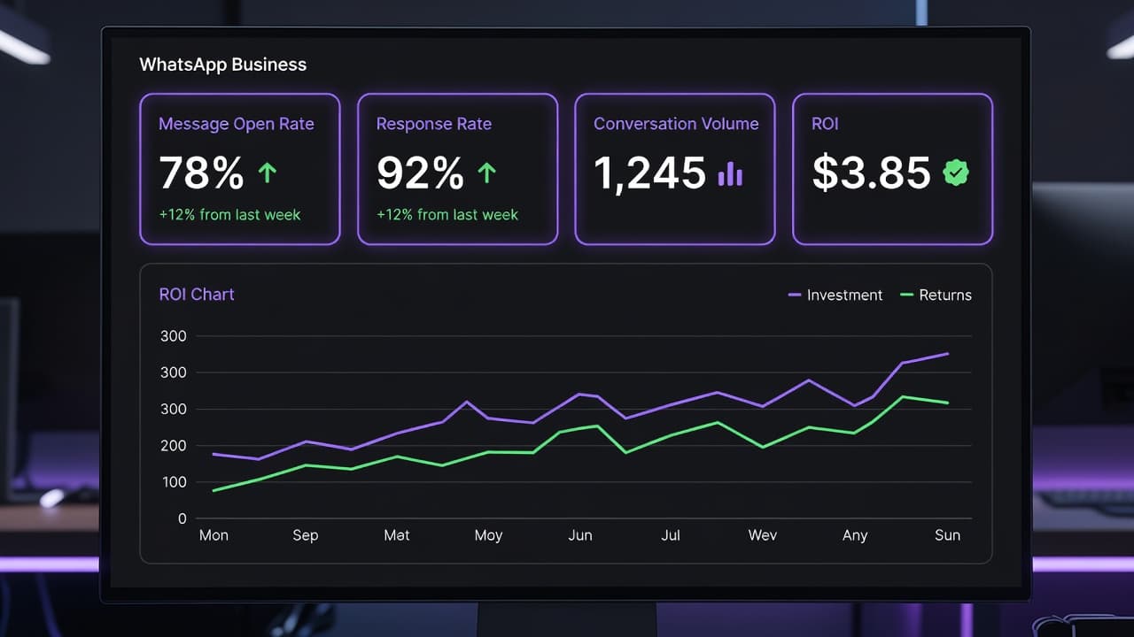The height and width of the screenshot is (637, 1134).
Task: Click the Moy axis label
Action: coord(488,535)
